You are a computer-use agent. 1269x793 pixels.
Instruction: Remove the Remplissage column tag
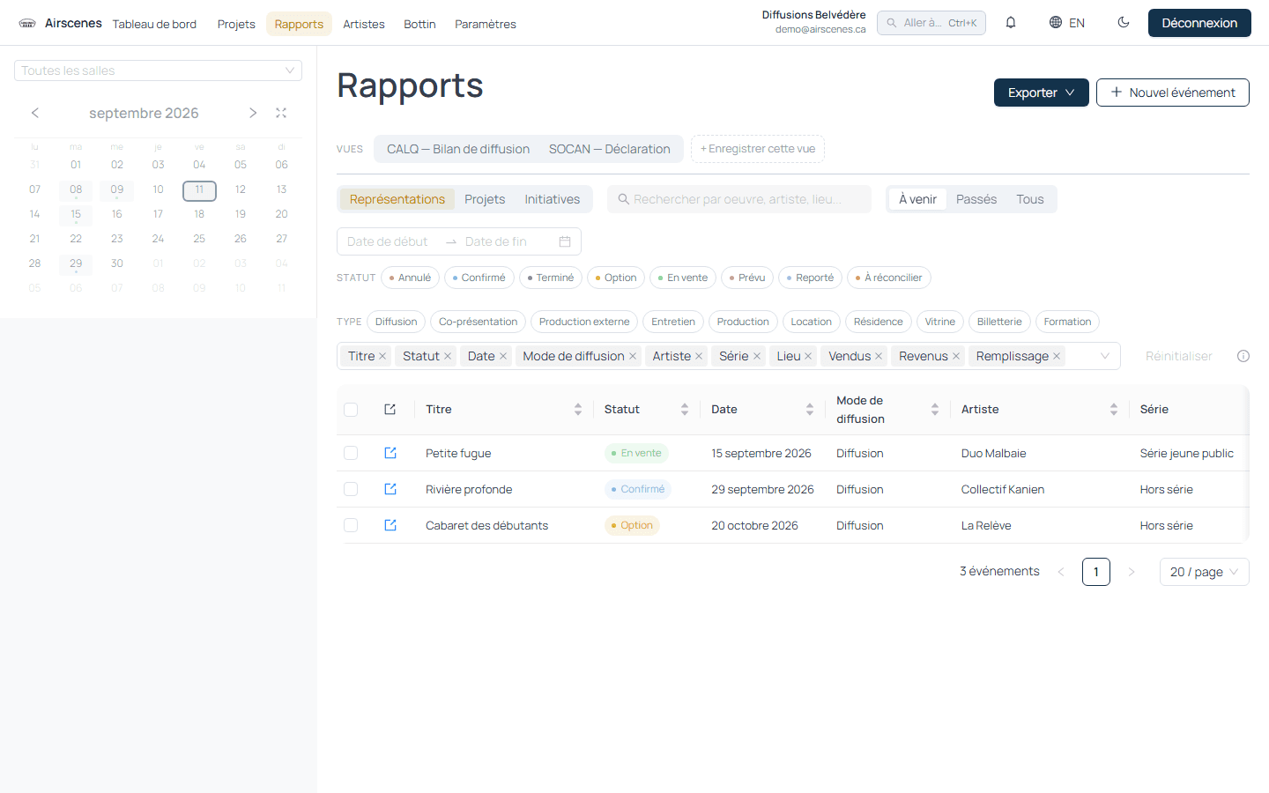pos(1057,356)
